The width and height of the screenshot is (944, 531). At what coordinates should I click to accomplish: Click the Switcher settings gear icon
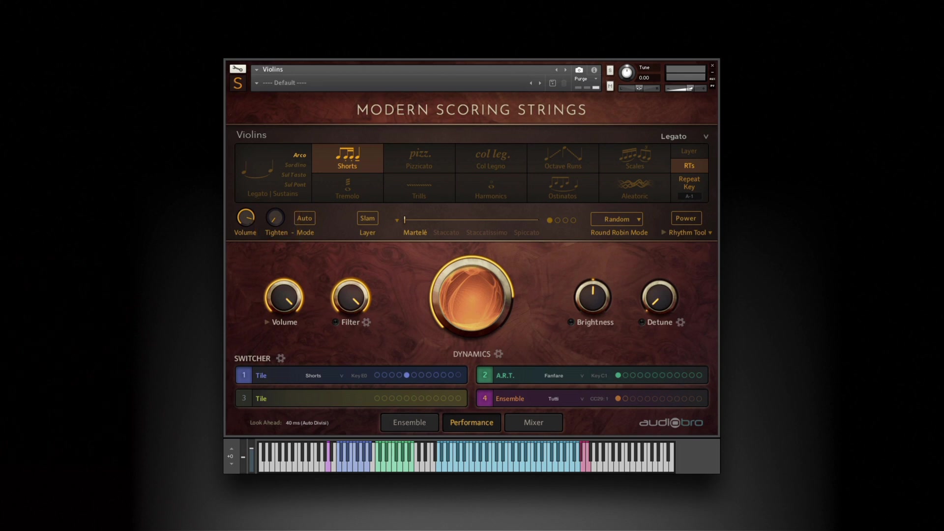[x=280, y=358]
